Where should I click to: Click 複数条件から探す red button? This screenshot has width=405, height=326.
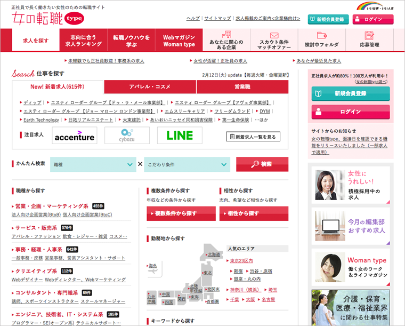coord(181,213)
